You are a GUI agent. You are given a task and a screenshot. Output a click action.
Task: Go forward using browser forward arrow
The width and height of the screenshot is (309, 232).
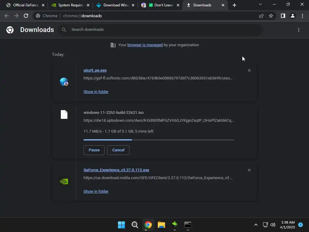coord(16,16)
